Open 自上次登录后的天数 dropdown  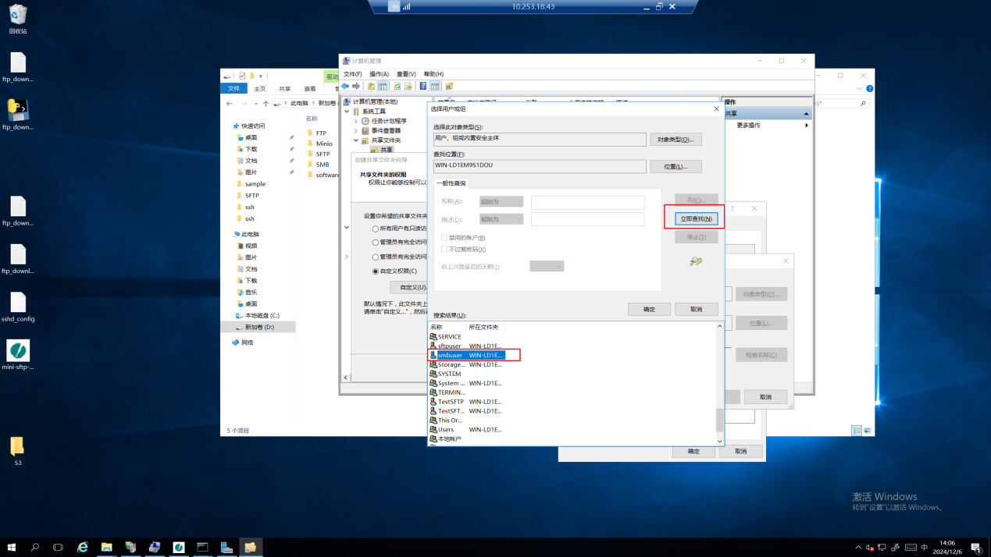pyautogui.click(x=547, y=267)
